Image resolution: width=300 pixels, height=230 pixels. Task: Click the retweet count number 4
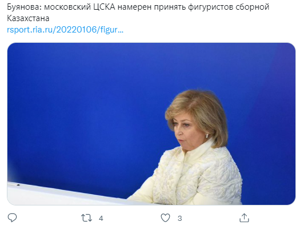[x=101, y=218]
